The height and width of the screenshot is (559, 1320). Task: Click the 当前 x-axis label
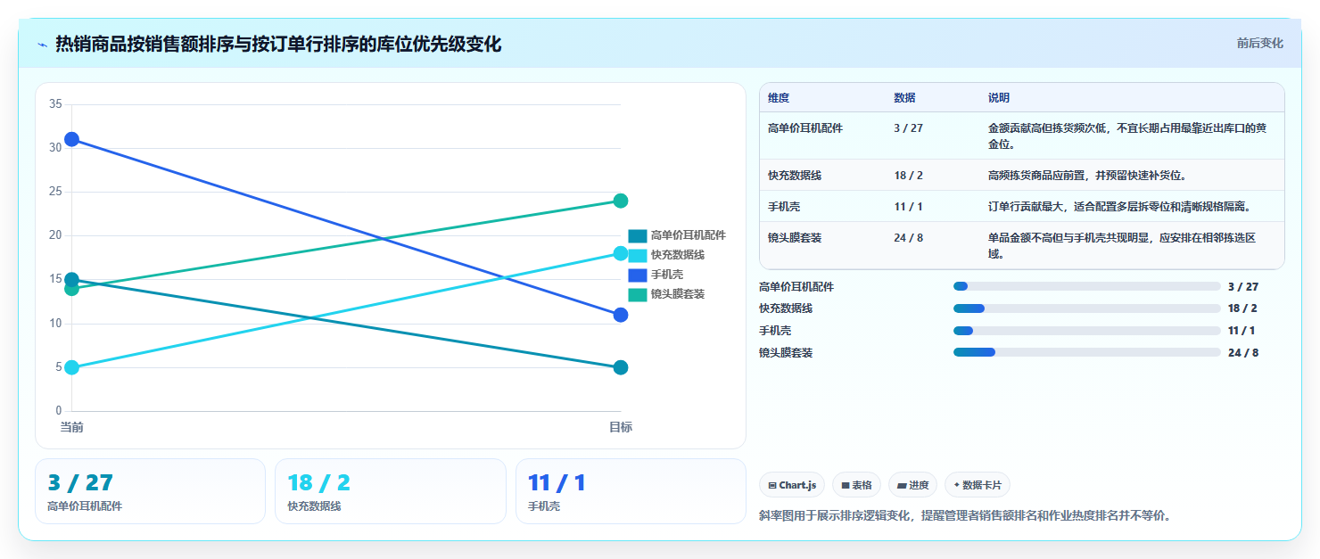[x=71, y=428]
